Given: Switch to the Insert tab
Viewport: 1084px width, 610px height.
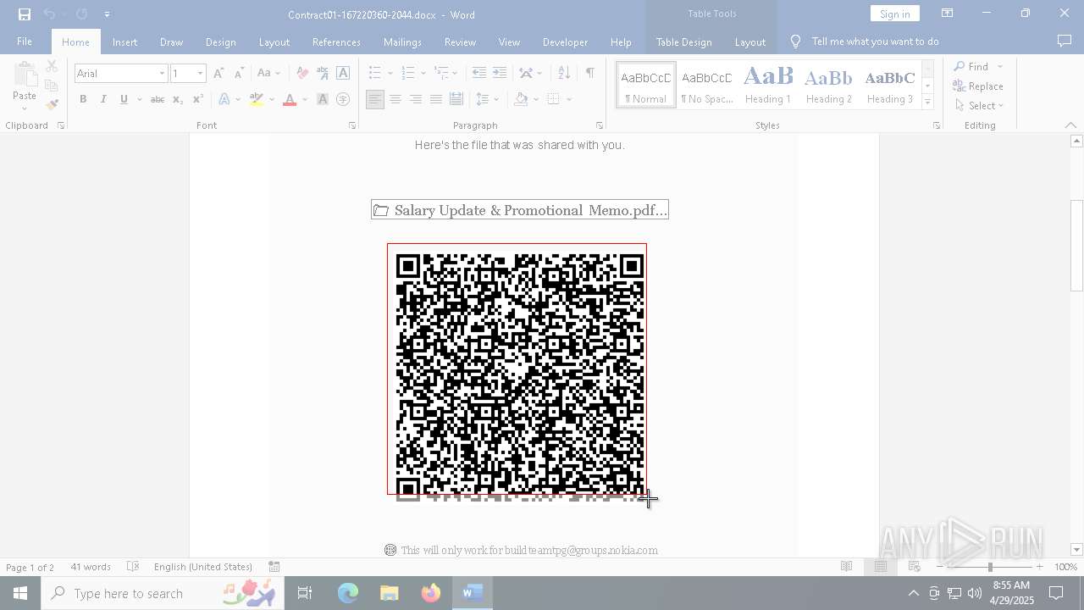Looking at the screenshot, I should (124, 42).
